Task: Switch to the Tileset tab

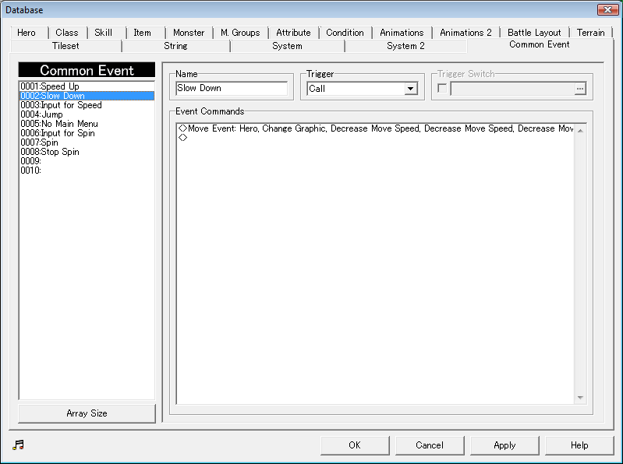Action: 65,46
